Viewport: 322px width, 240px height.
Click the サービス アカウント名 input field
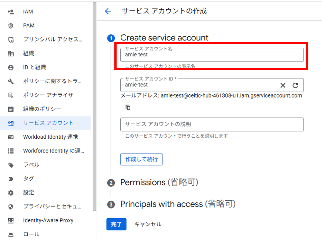pos(212,55)
